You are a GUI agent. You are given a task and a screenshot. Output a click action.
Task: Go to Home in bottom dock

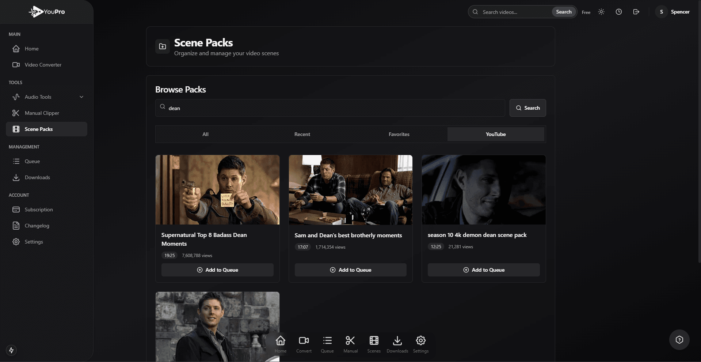(x=281, y=344)
